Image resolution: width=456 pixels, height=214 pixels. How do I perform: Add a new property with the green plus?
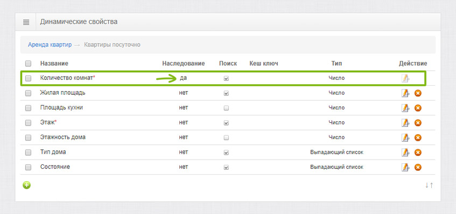pyautogui.click(x=27, y=185)
